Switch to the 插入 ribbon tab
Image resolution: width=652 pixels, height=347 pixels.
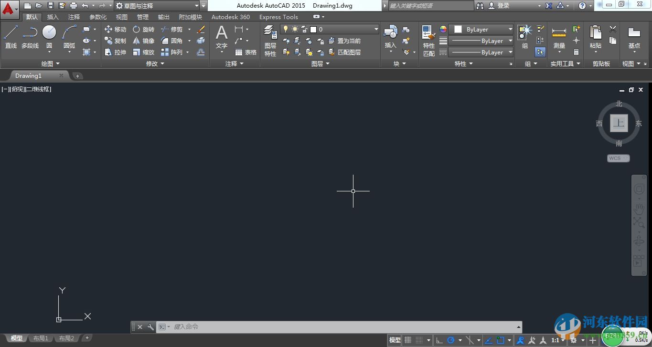click(53, 17)
